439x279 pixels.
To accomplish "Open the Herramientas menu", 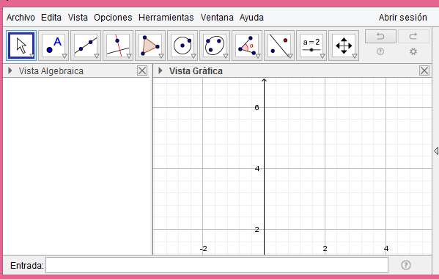I will click(166, 18).
